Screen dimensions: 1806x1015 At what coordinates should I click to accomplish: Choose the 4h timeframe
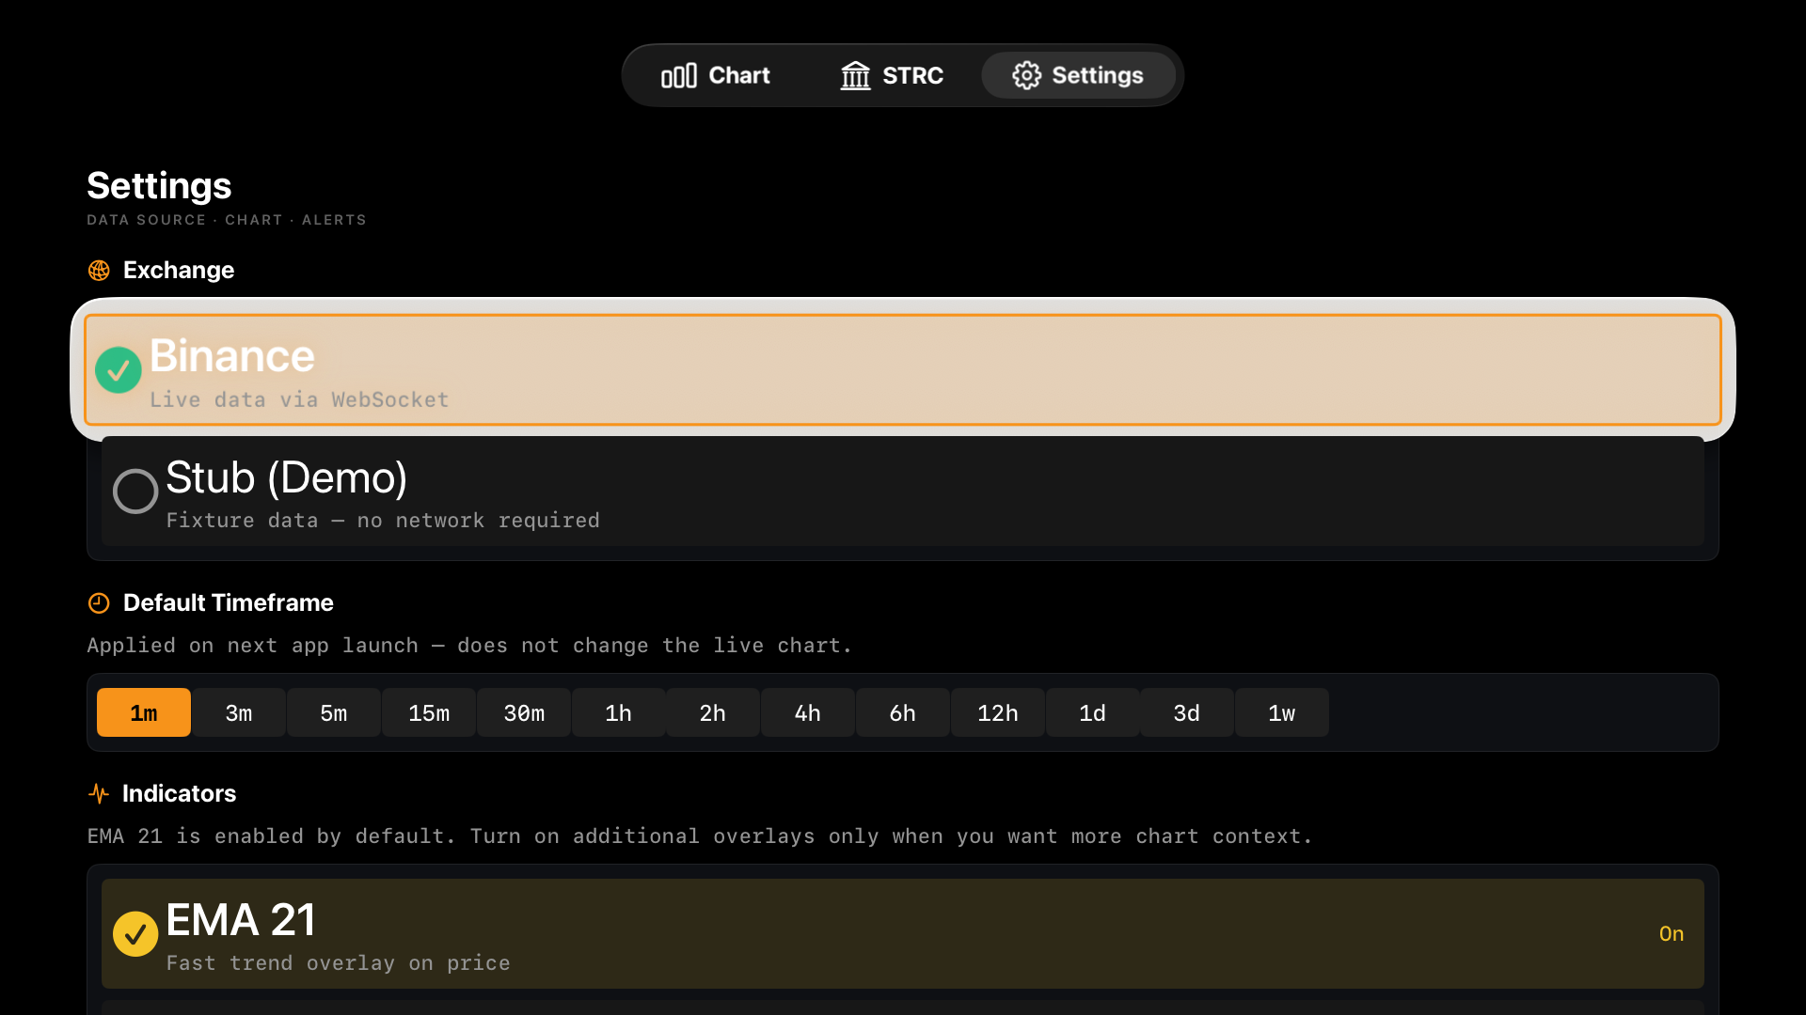(808, 712)
